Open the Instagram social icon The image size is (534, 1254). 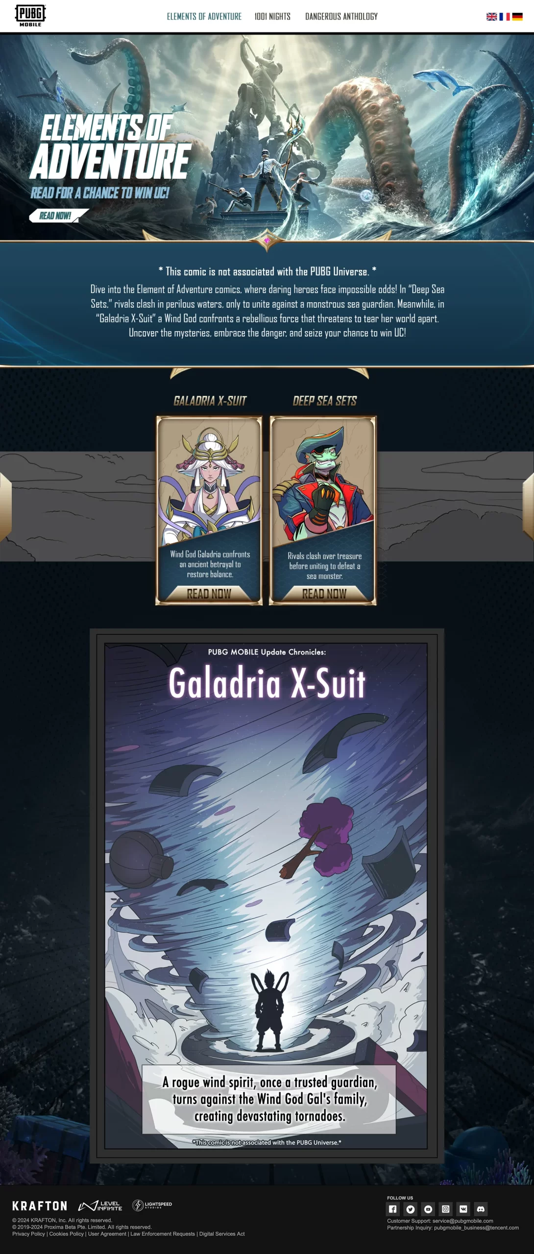tap(446, 1209)
